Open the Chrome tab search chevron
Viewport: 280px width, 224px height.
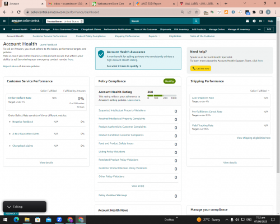tap(245, 3)
